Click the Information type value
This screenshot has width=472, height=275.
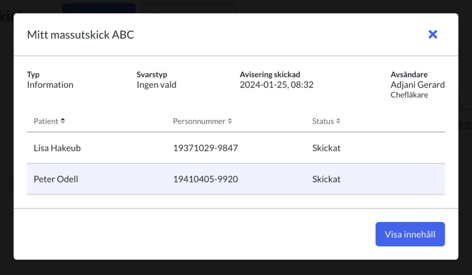(50, 85)
